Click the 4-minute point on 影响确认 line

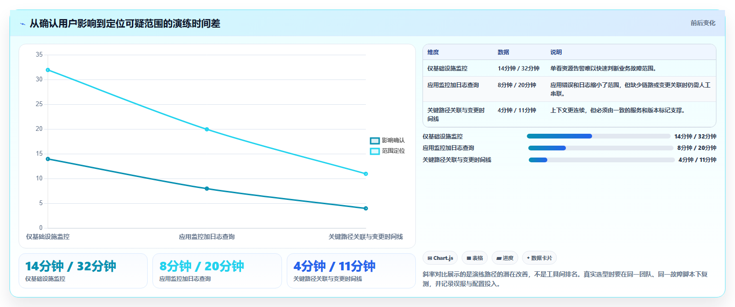pos(366,208)
